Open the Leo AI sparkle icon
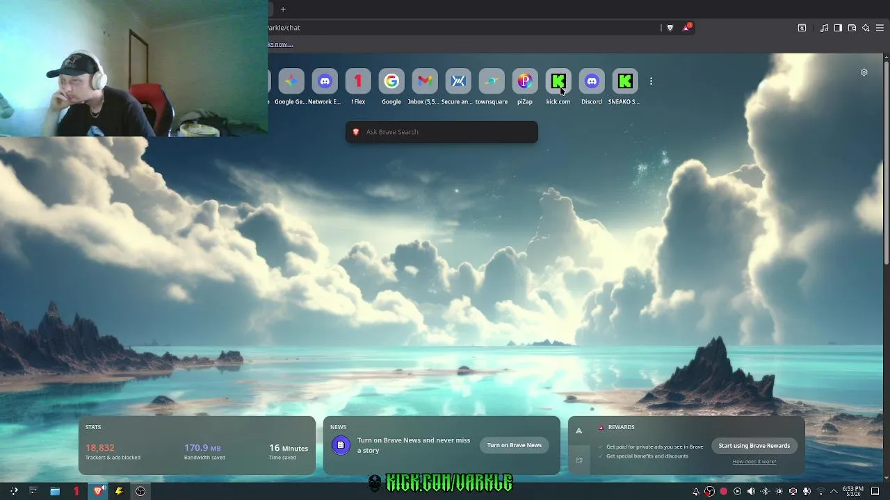The image size is (890, 500). click(866, 28)
